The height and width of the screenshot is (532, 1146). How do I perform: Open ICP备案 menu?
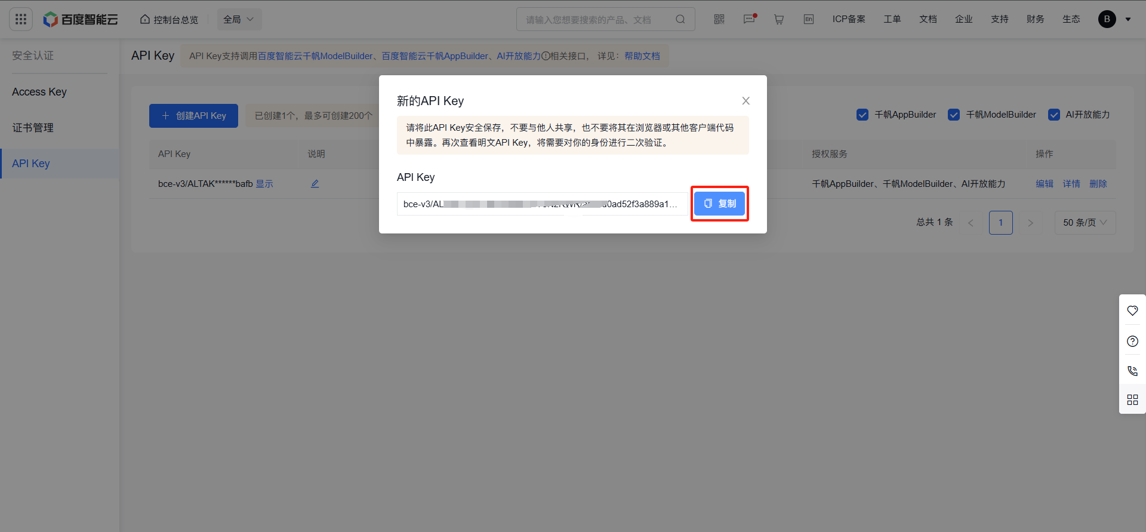849,19
